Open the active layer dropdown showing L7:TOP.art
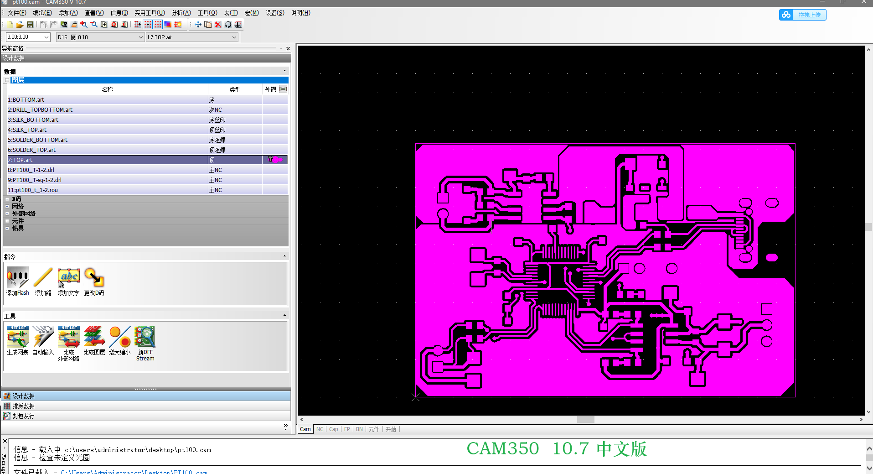873x474 pixels. coord(234,37)
